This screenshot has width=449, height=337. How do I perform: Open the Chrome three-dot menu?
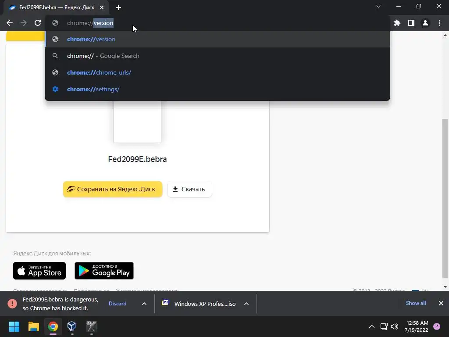(439, 23)
